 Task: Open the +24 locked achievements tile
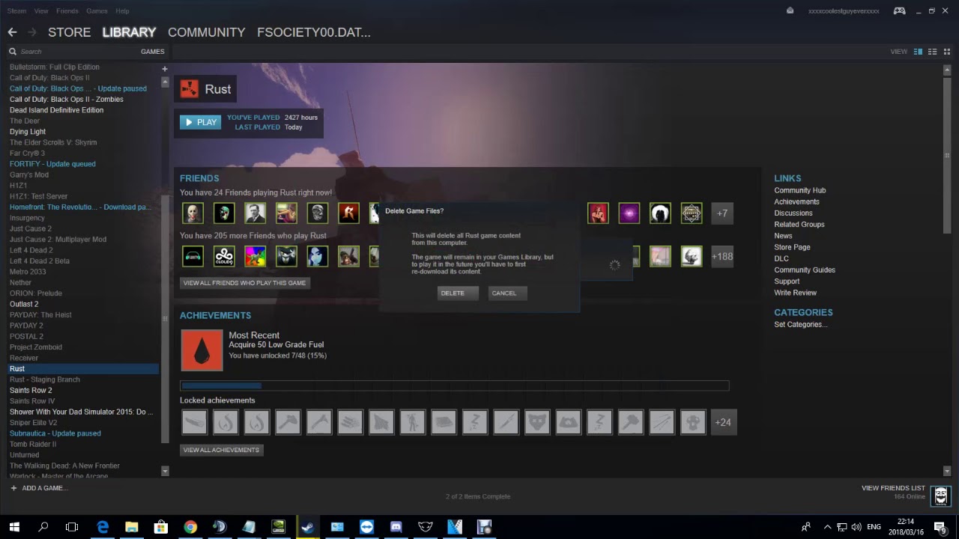point(723,422)
